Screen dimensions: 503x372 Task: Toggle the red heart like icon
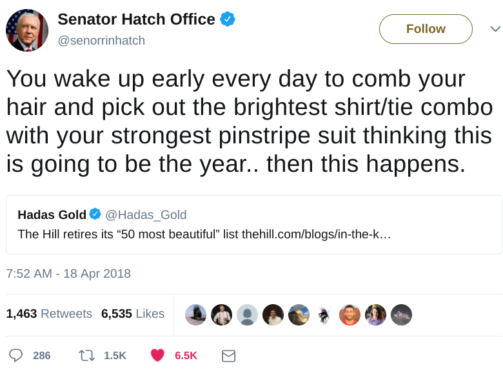pyautogui.click(x=157, y=355)
